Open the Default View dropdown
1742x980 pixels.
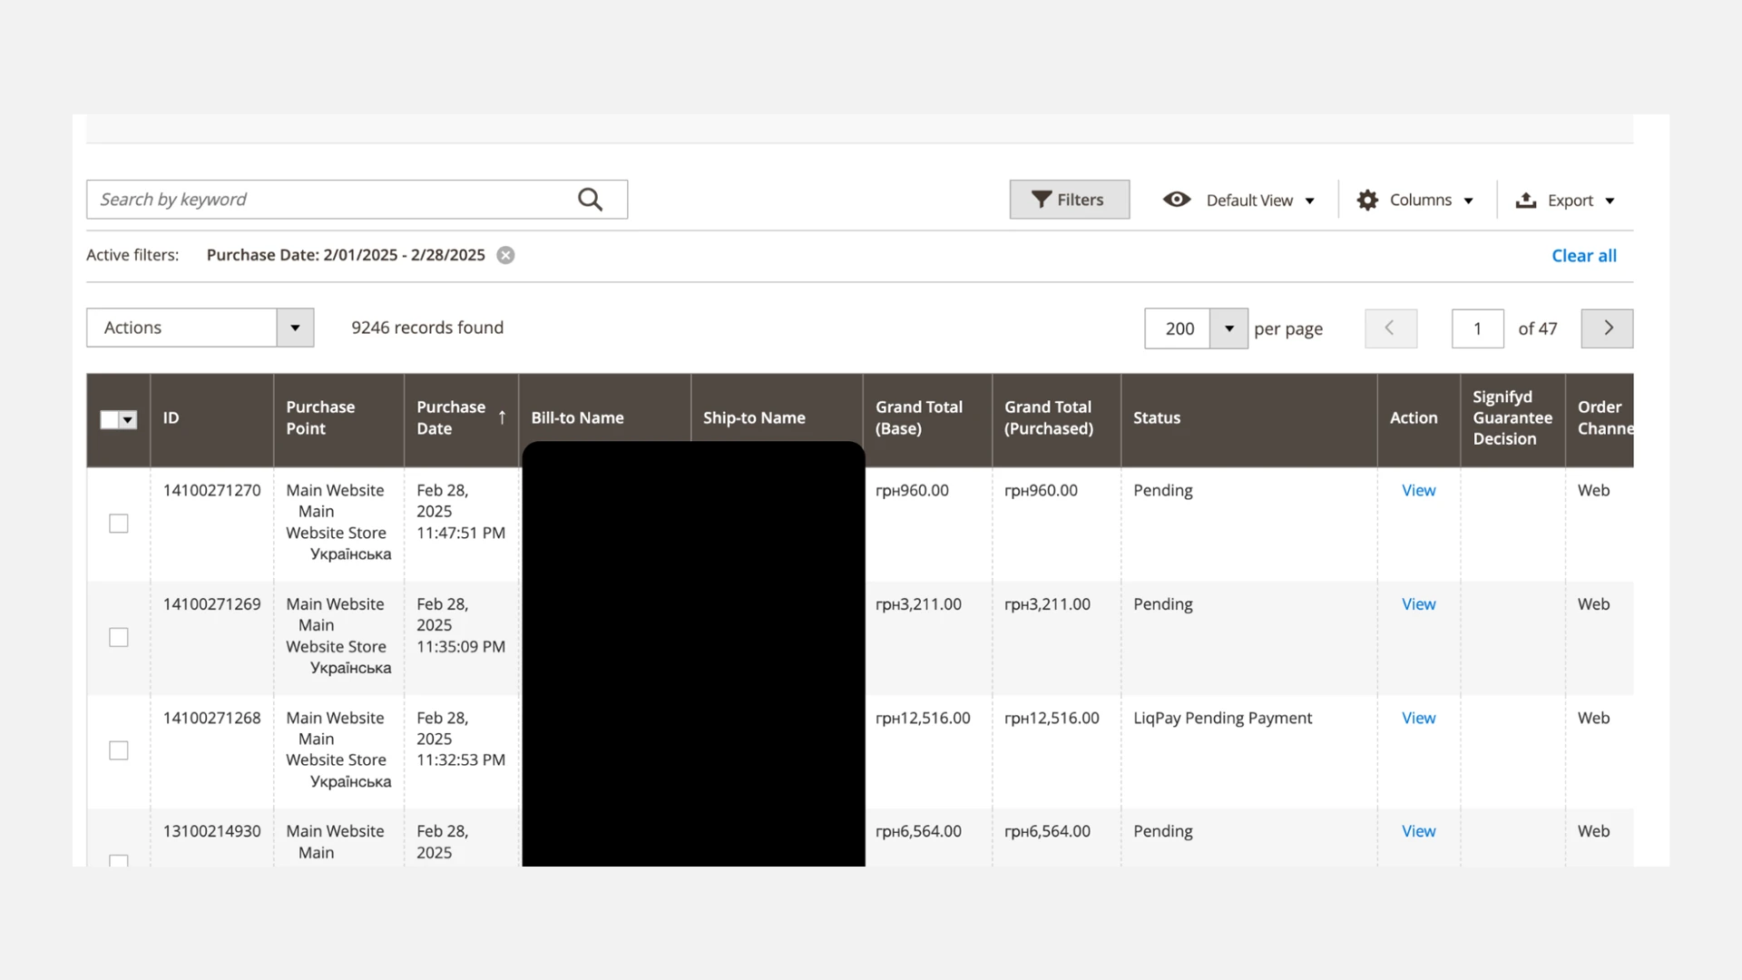pos(1238,201)
